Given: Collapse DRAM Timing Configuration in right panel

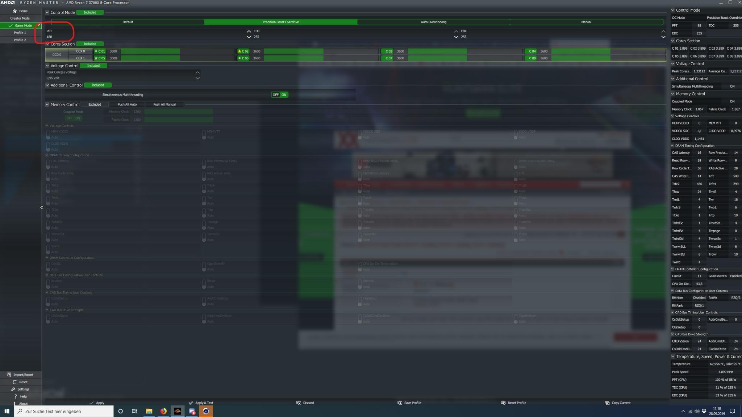Looking at the screenshot, I should point(673,146).
